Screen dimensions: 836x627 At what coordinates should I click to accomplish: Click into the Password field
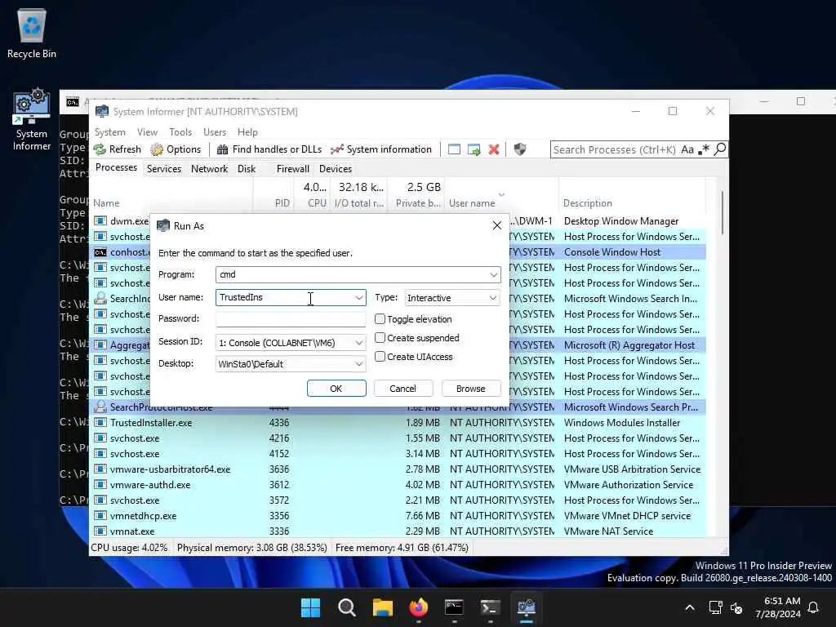coord(291,319)
